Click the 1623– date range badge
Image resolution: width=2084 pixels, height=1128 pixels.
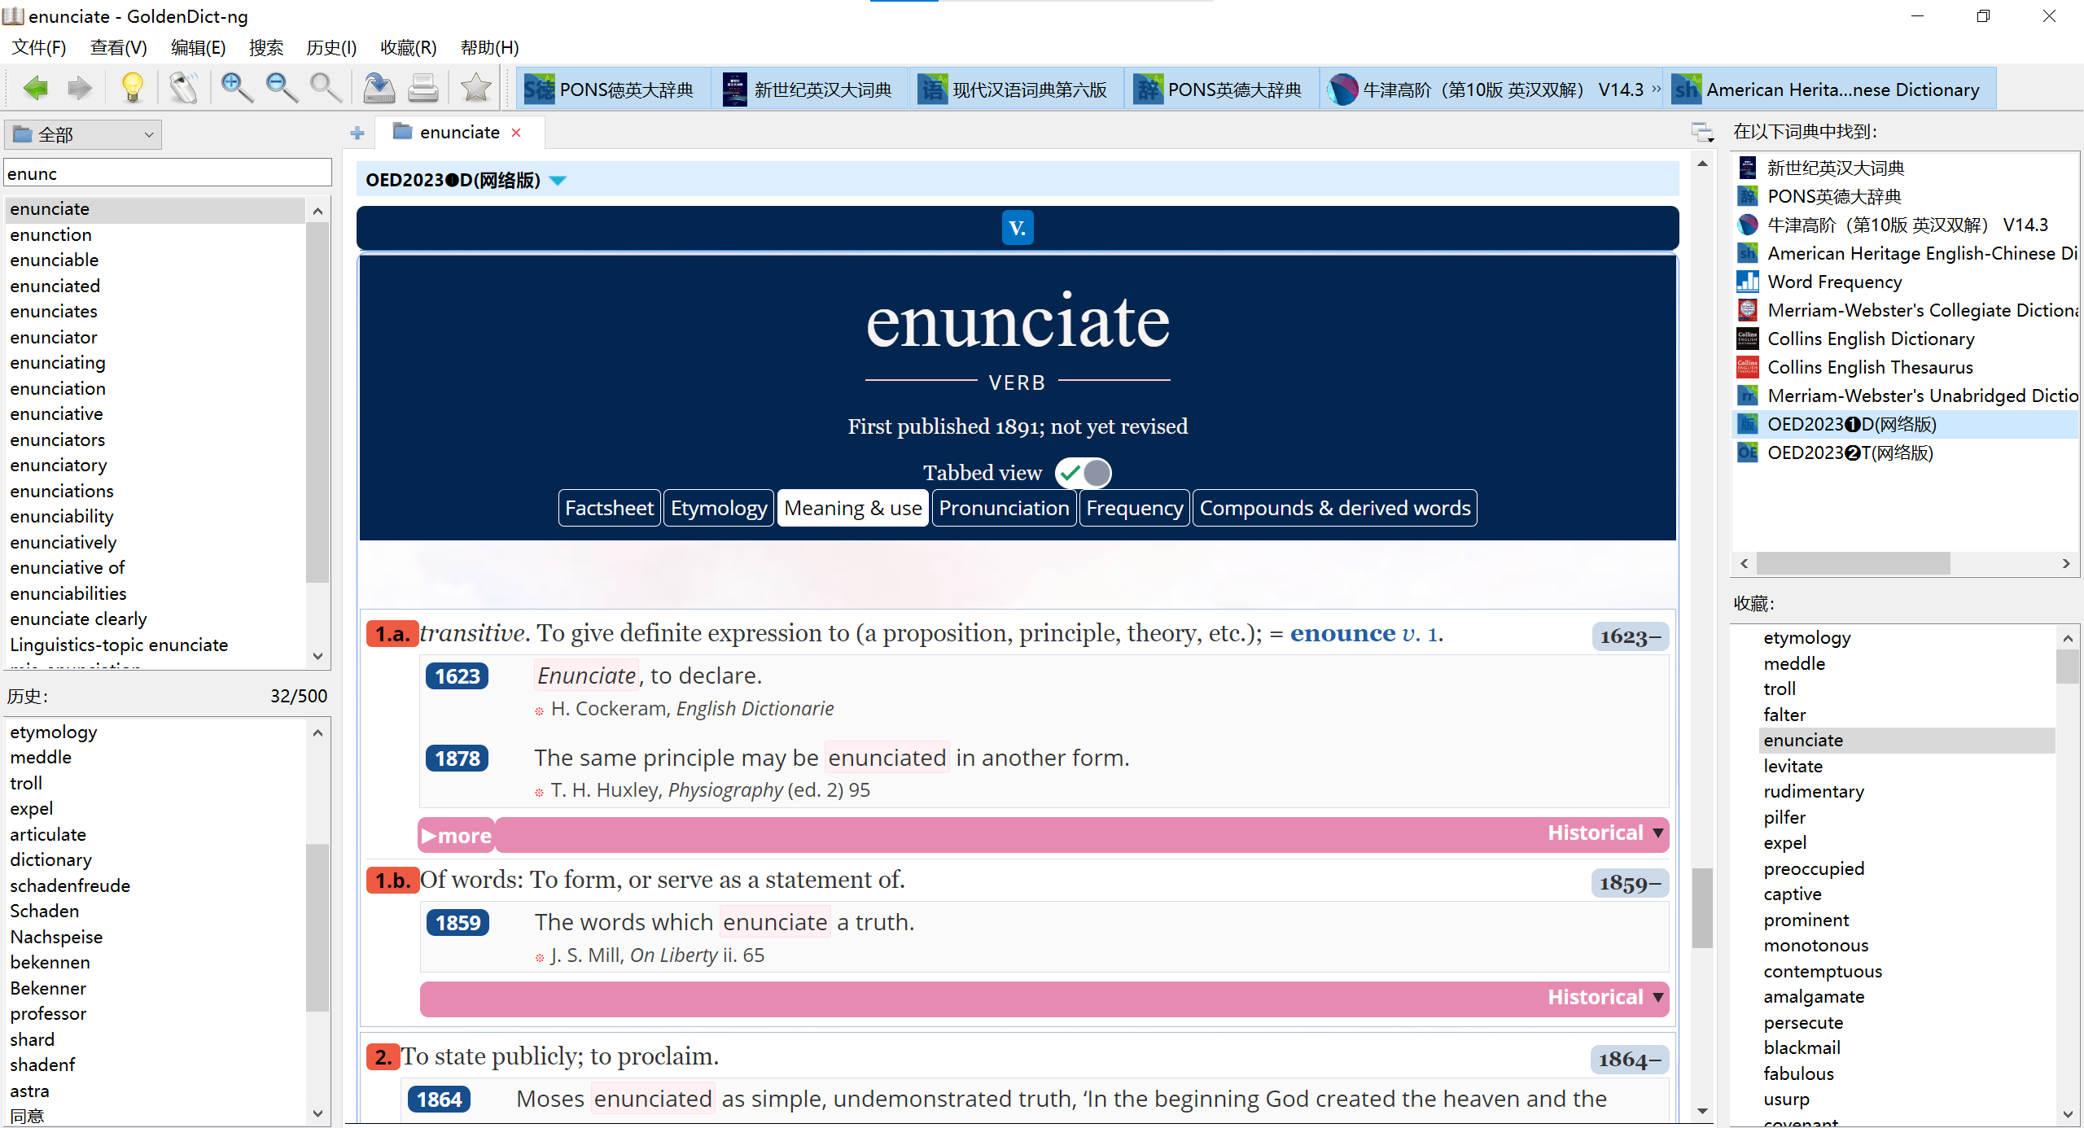click(x=1630, y=636)
